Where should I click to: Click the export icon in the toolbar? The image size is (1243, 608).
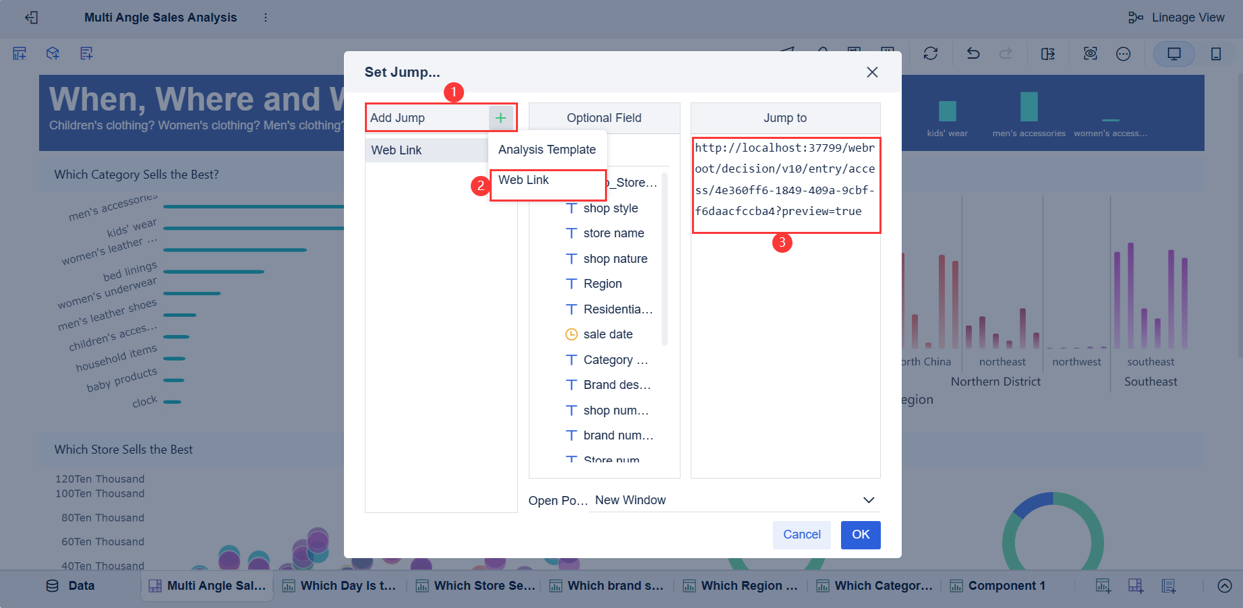click(x=1047, y=53)
